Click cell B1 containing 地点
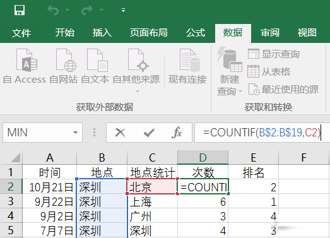330x238 pixels. click(x=102, y=172)
